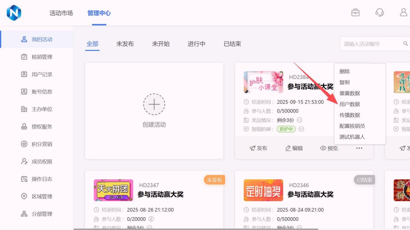Click ellipsis beside 防护中 badge
This screenshot has width=410, height=230.
(301, 129)
